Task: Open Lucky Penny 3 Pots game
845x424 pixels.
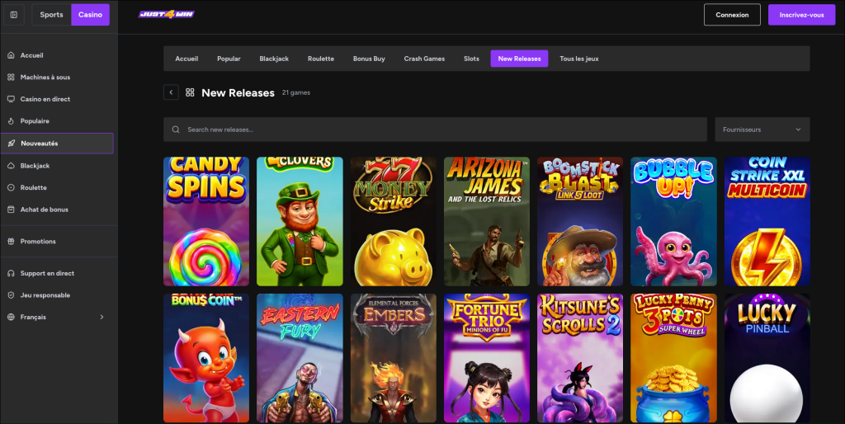Action: (673, 358)
